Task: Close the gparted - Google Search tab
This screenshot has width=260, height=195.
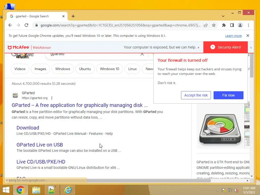Action: coord(63,16)
